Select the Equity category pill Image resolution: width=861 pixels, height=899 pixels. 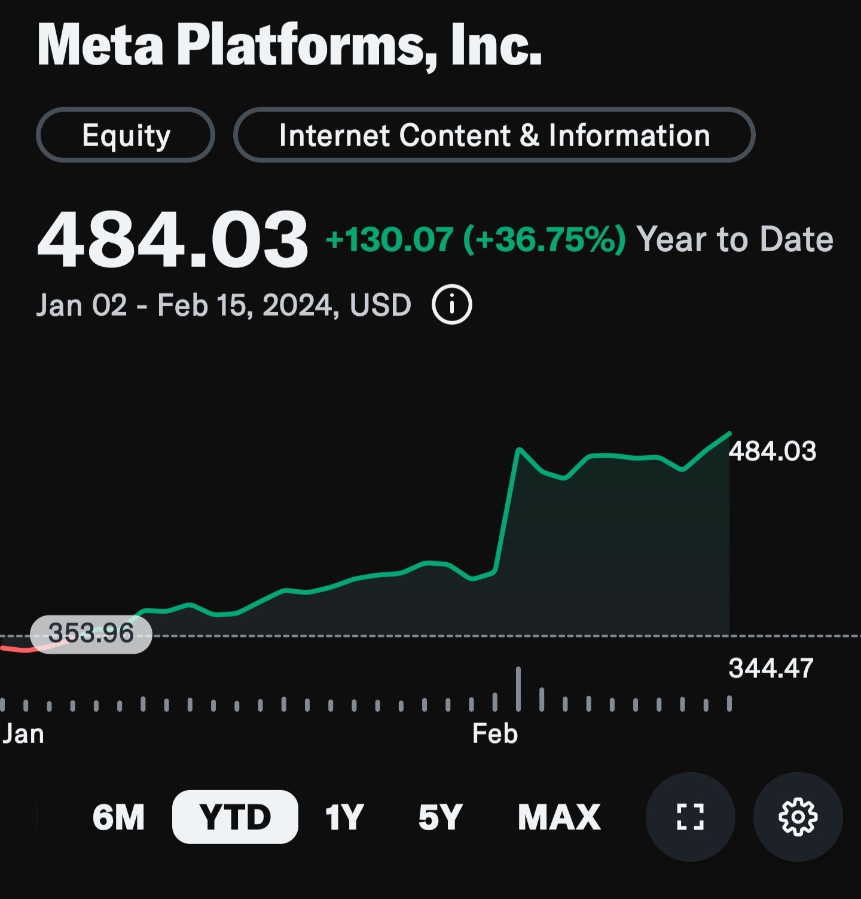point(126,135)
